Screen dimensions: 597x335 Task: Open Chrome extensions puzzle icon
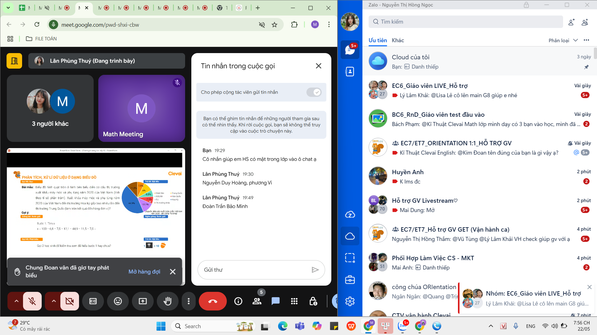(x=294, y=25)
